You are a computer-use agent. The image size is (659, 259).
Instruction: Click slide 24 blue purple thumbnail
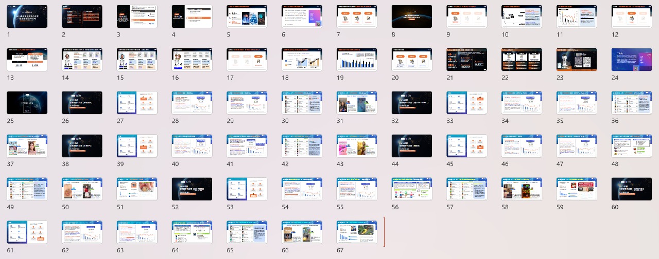(x=631, y=60)
